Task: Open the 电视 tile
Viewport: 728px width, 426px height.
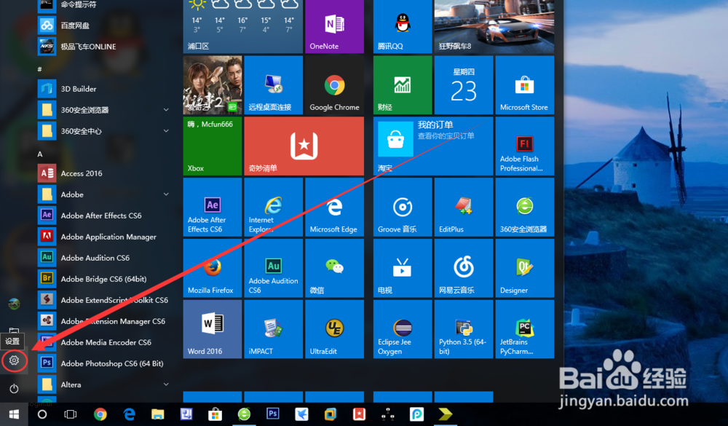Action: click(x=403, y=267)
